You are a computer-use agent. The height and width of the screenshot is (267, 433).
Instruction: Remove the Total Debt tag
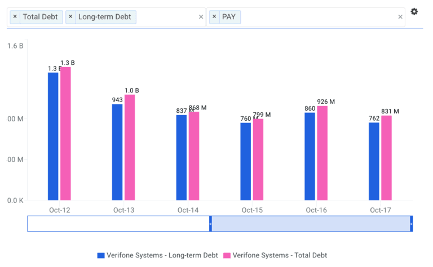15,17
